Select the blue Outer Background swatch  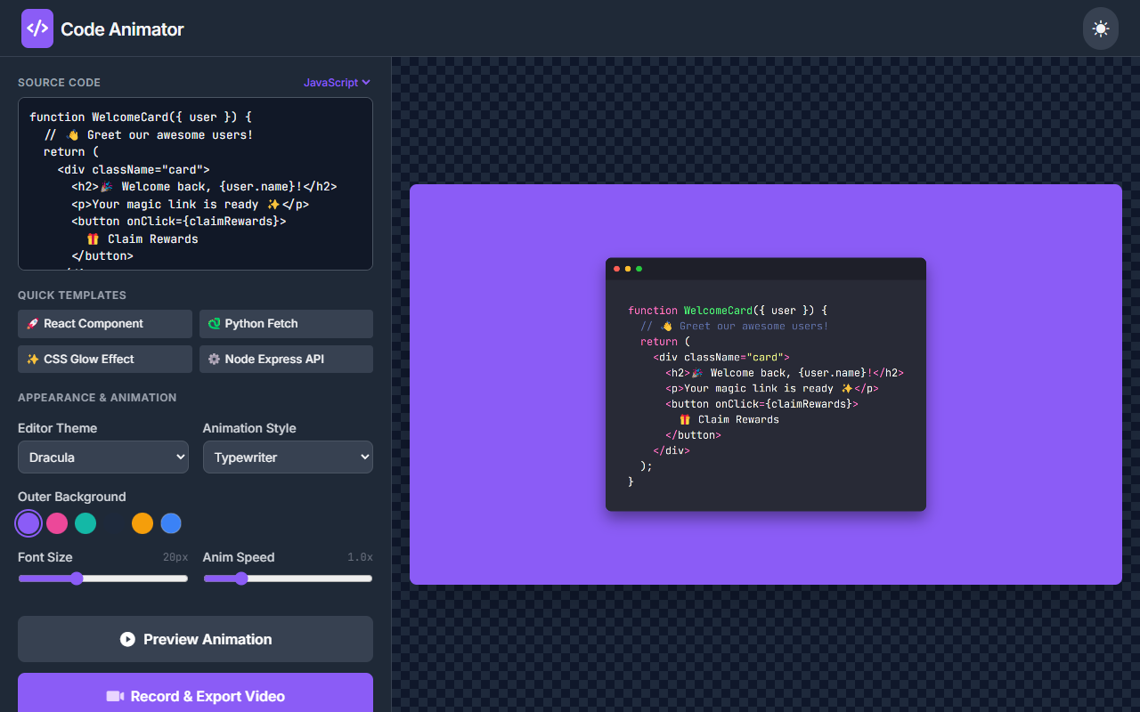171,523
